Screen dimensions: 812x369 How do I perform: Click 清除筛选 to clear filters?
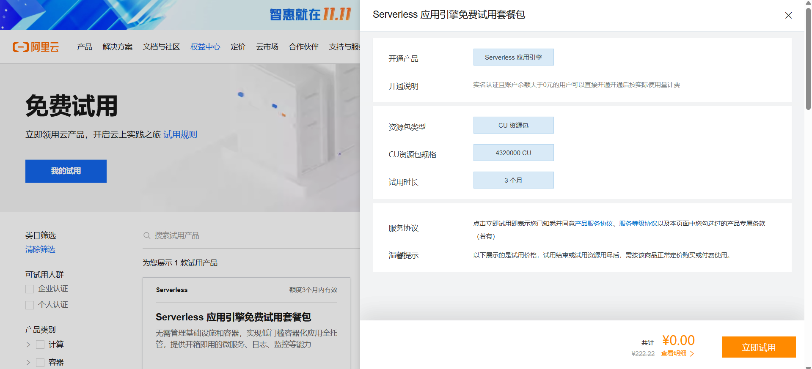[x=40, y=249]
